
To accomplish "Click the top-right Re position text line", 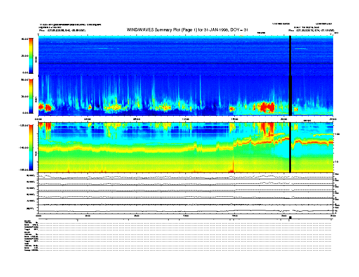I will click(x=311, y=30).
